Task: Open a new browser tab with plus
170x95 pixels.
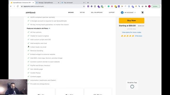Action: click(88, 3)
